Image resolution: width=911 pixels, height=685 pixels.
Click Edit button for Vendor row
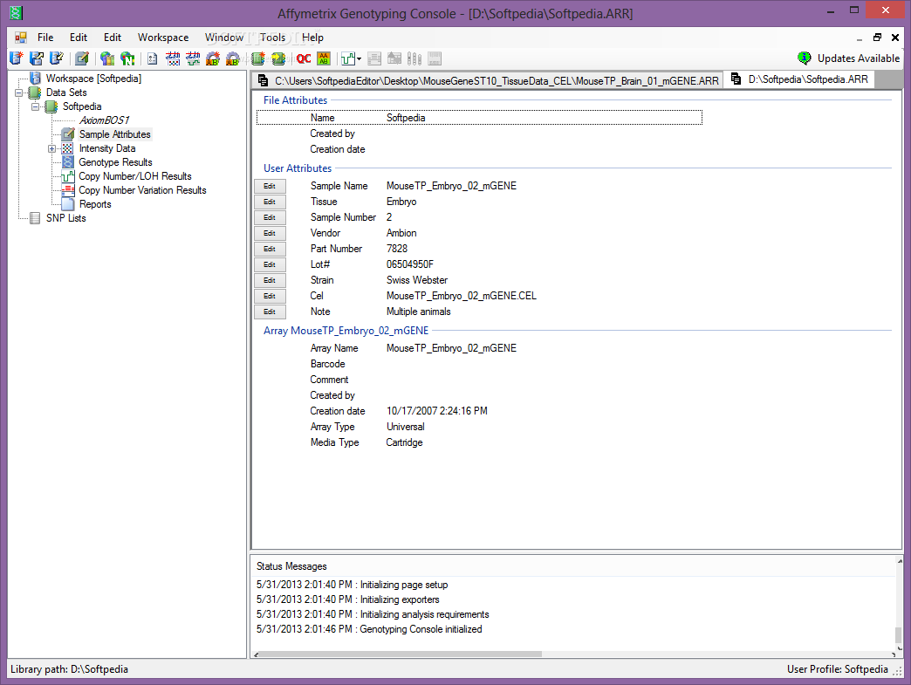pos(270,233)
